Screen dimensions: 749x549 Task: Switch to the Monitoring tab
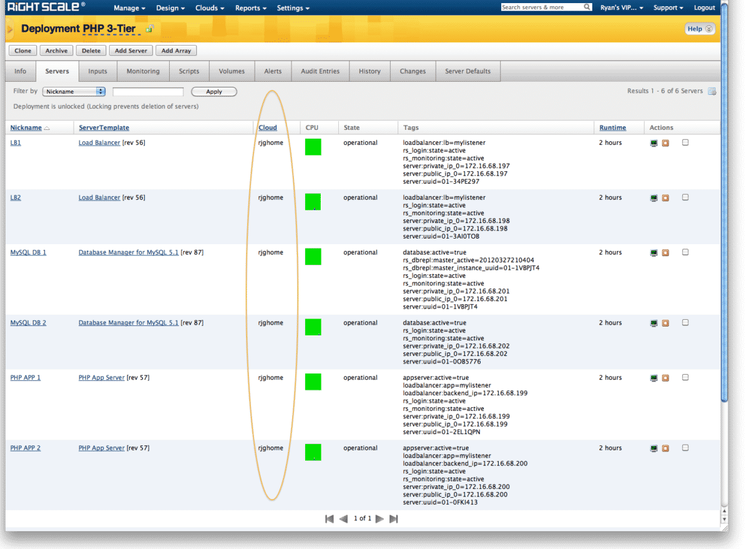143,71
